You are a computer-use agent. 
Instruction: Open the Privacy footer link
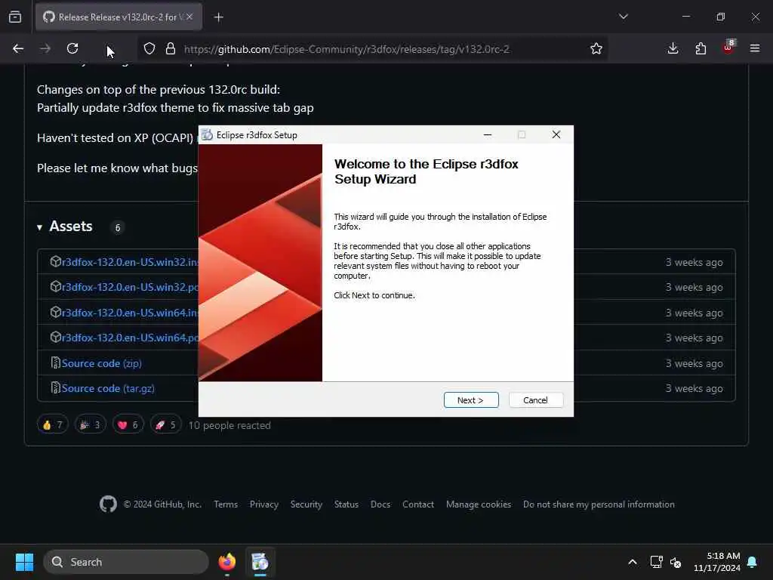pos(264,504)
